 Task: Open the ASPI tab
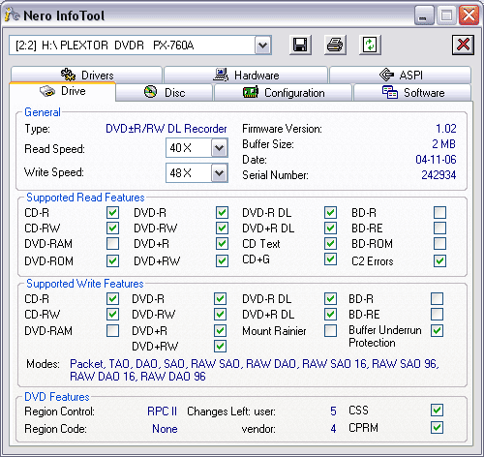point(400,75)
